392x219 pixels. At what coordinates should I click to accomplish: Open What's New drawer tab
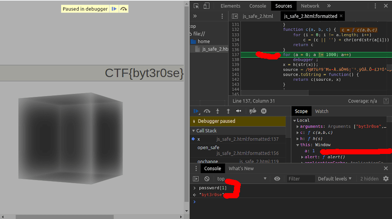241,169
